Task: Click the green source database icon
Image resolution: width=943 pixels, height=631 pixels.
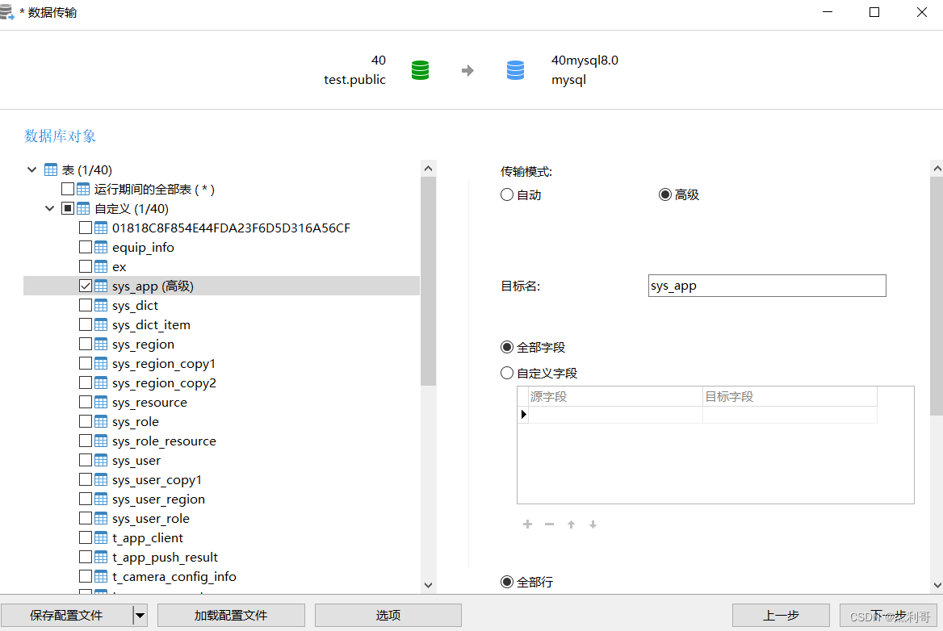Action: click(x=420, y=69)
